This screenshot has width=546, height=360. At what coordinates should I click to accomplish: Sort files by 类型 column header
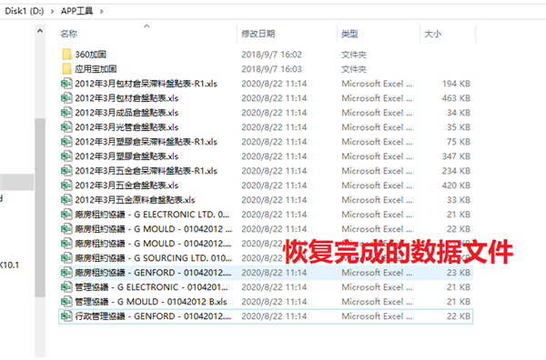pyautogui.click(x=349, y=34)
